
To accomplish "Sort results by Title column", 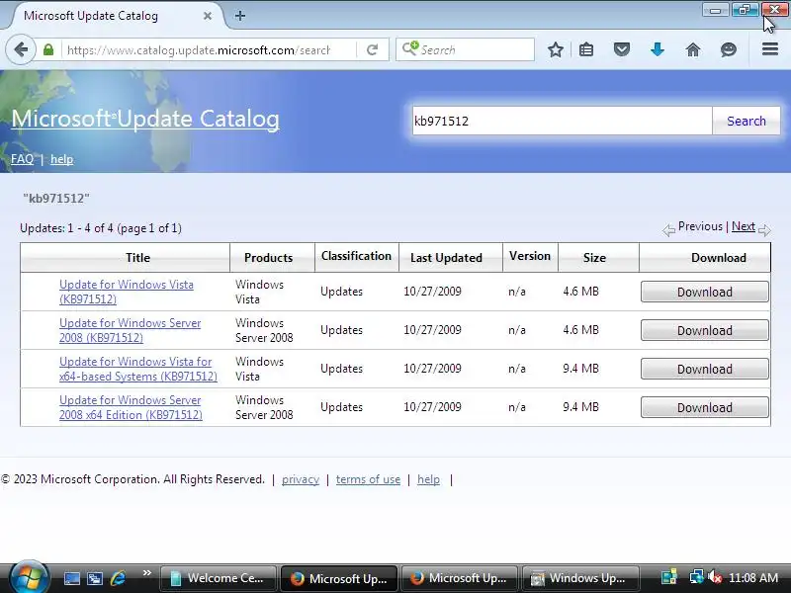I will [137, 258].
